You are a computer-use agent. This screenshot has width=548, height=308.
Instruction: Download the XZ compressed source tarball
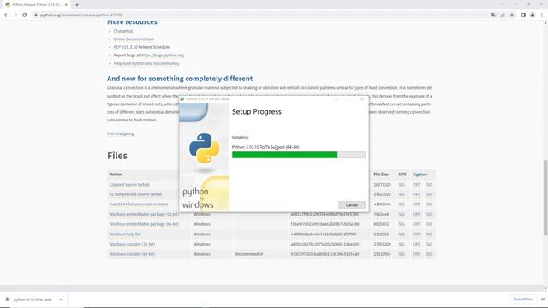135,194
